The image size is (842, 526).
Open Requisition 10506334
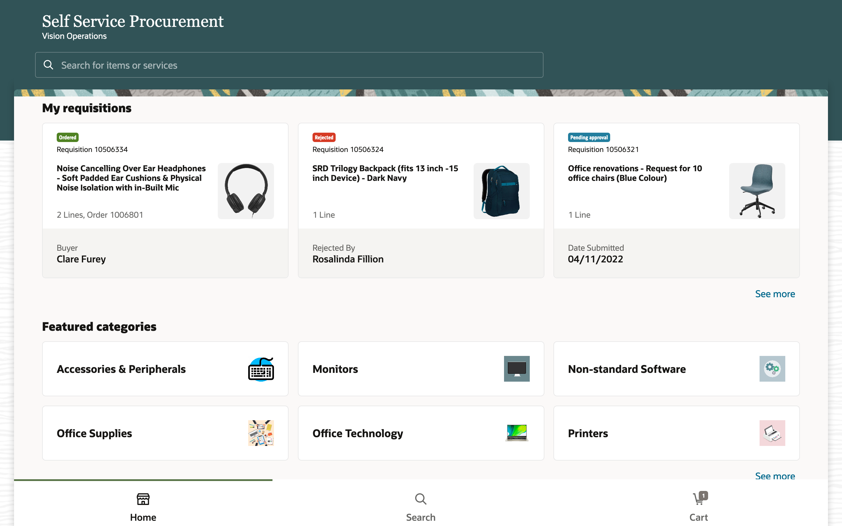[x=92, y=149]
